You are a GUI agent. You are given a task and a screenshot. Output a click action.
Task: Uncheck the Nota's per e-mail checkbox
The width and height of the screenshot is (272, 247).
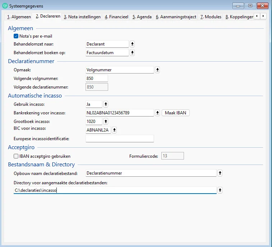(x=16, y=36)
